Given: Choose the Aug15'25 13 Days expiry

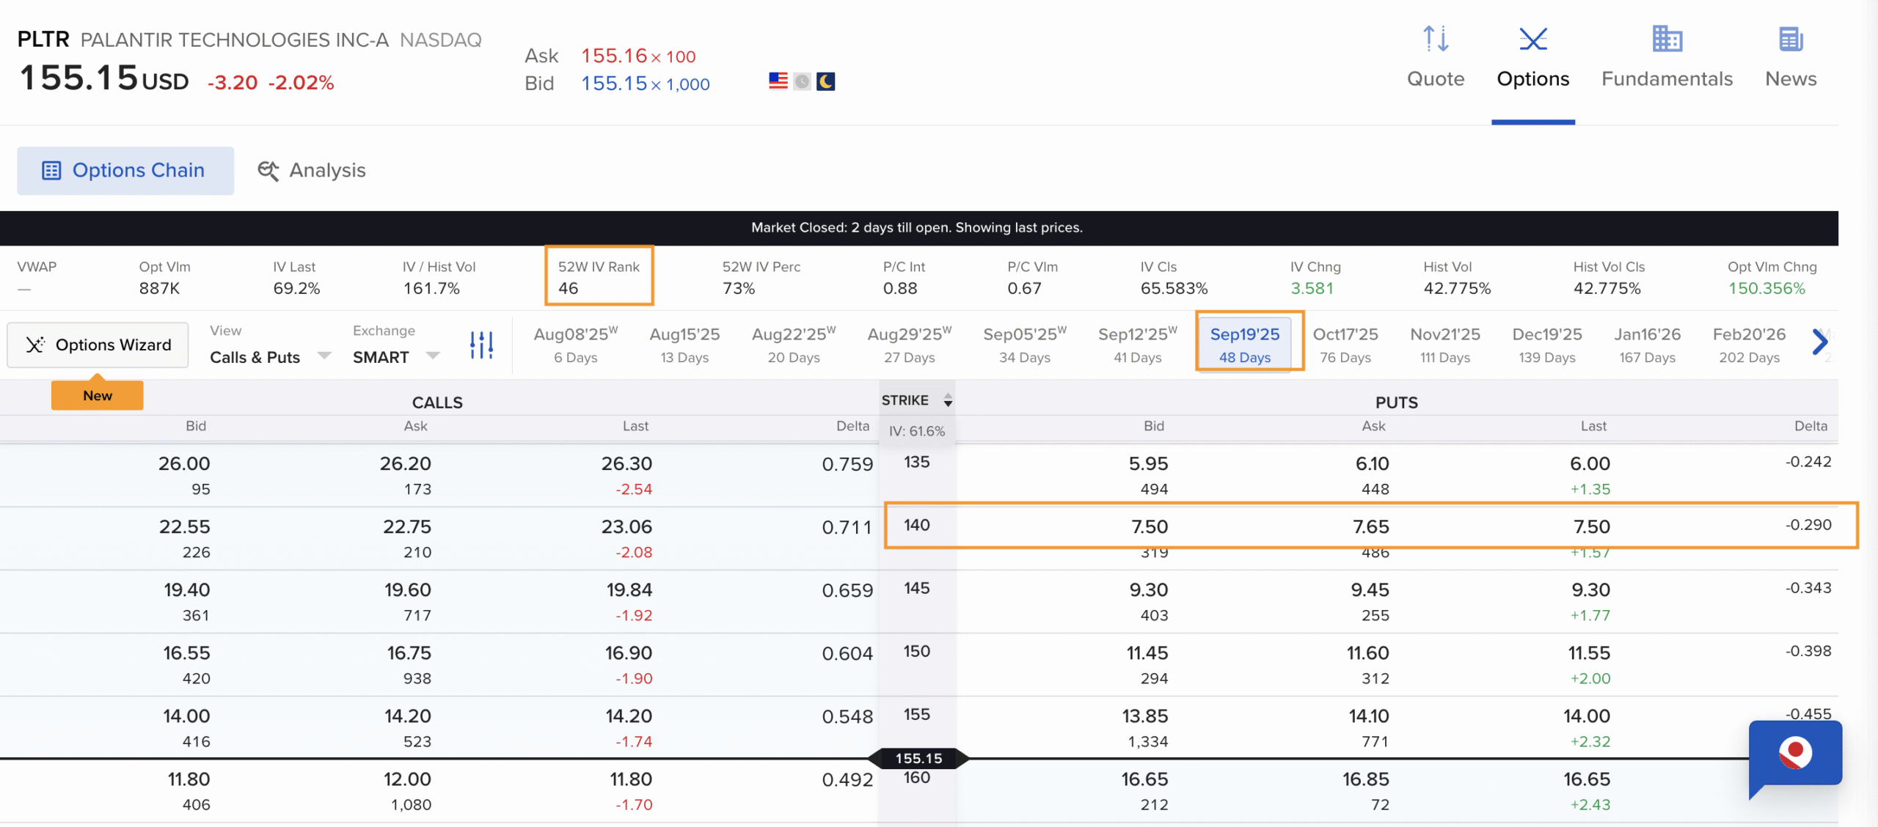Looking at the screenshot, I should pyautogui.click(x=684, y=345).
